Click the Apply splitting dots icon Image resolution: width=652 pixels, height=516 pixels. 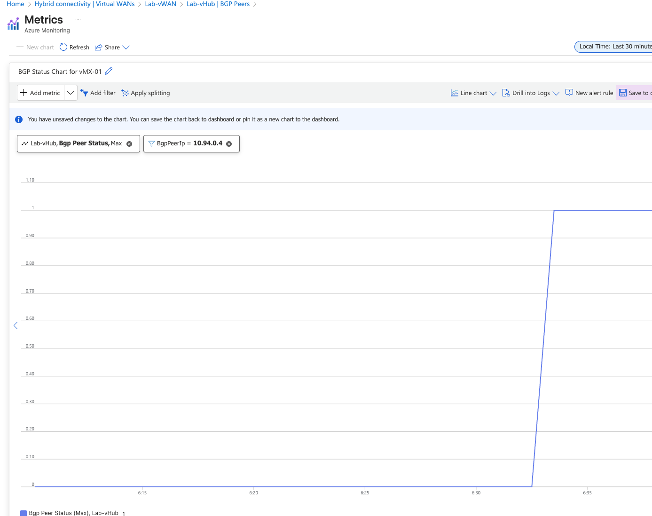125,93
